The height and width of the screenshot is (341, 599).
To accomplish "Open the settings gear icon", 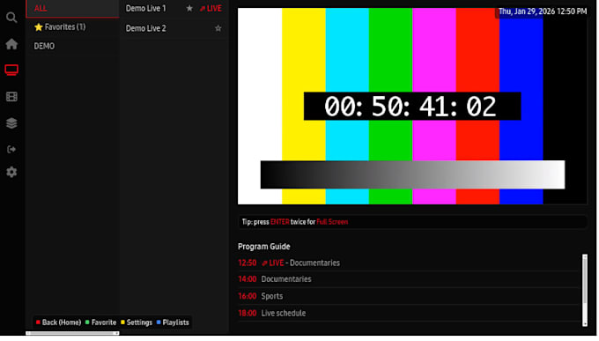I will click(x=11, y=172).
